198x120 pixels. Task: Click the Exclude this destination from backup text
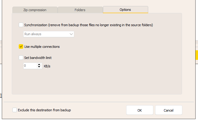point(44,110)
